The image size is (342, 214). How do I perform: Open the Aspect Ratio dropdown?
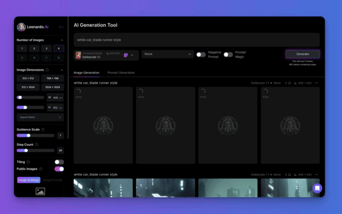40,117
